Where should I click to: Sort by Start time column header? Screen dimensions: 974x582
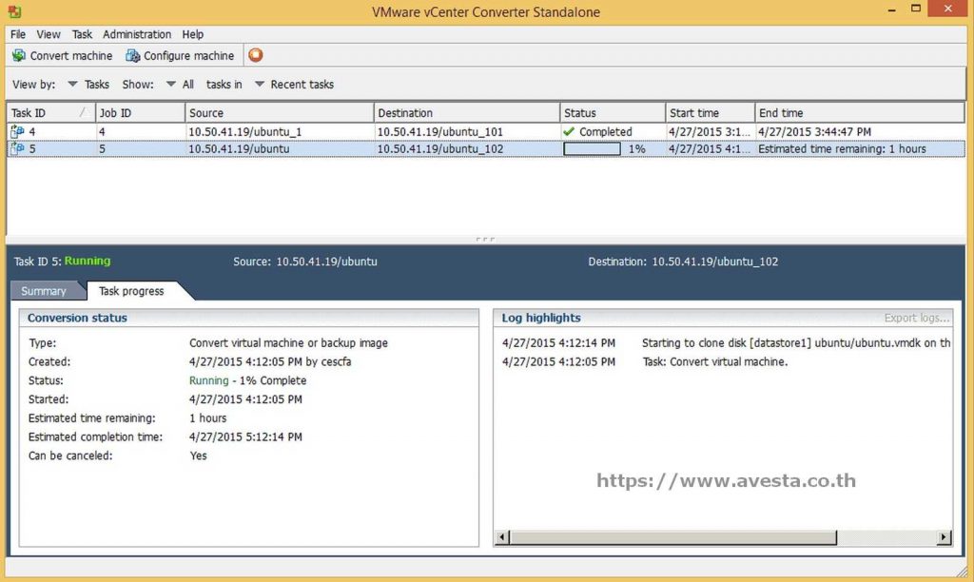point(710,112)
